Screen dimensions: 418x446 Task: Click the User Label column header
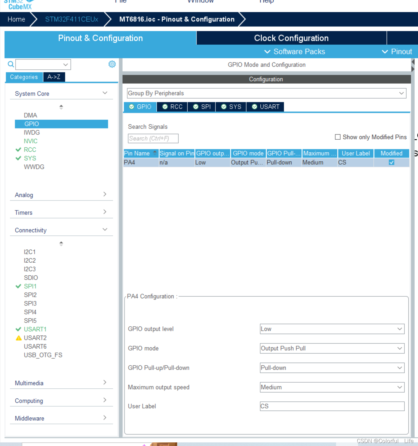[x=356, y=153]
